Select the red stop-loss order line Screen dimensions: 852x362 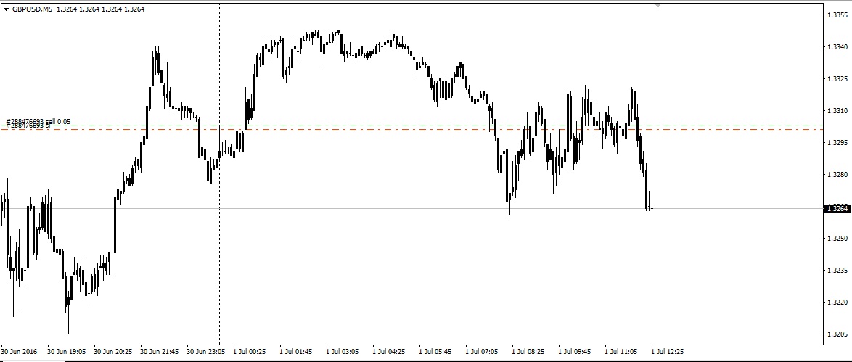[x=412, y=129]
